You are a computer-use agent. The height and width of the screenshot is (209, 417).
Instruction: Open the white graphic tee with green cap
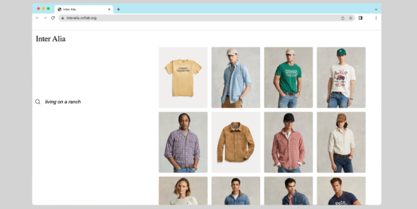point(341,77)
